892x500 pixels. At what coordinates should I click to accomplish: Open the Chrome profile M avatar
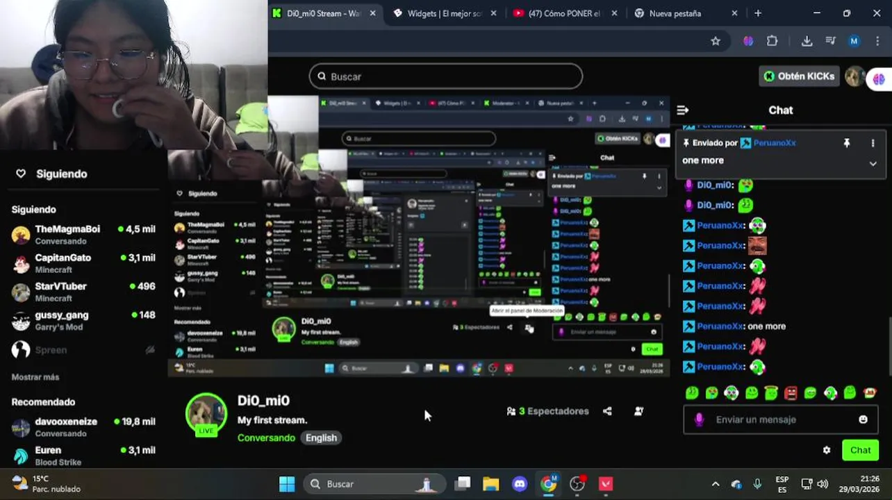tap(854, 41)
